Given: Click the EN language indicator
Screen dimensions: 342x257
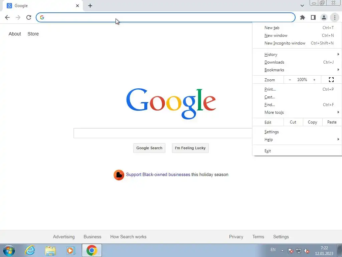Looking at the screenshot, I should click(x=273, y=250).
